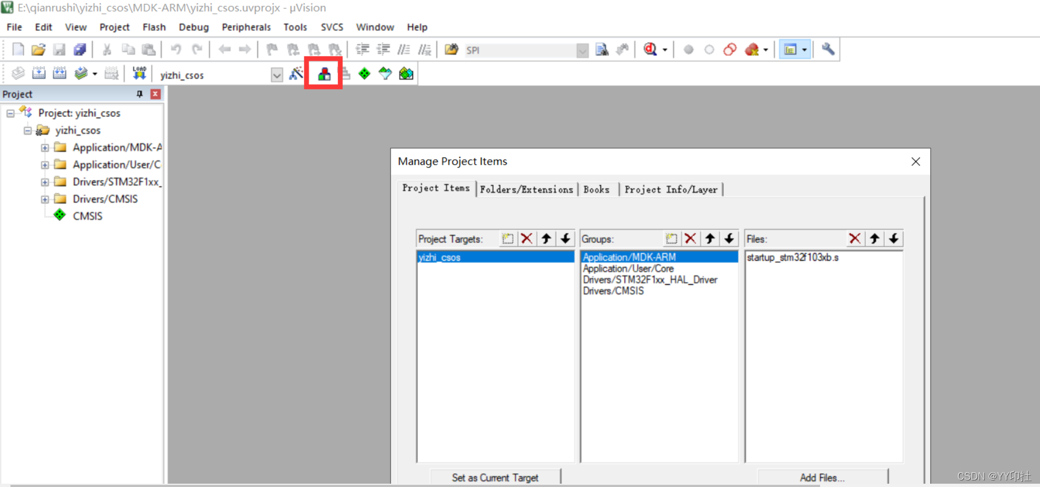Navigate backwards with left arrow icon

coord(224,50)
